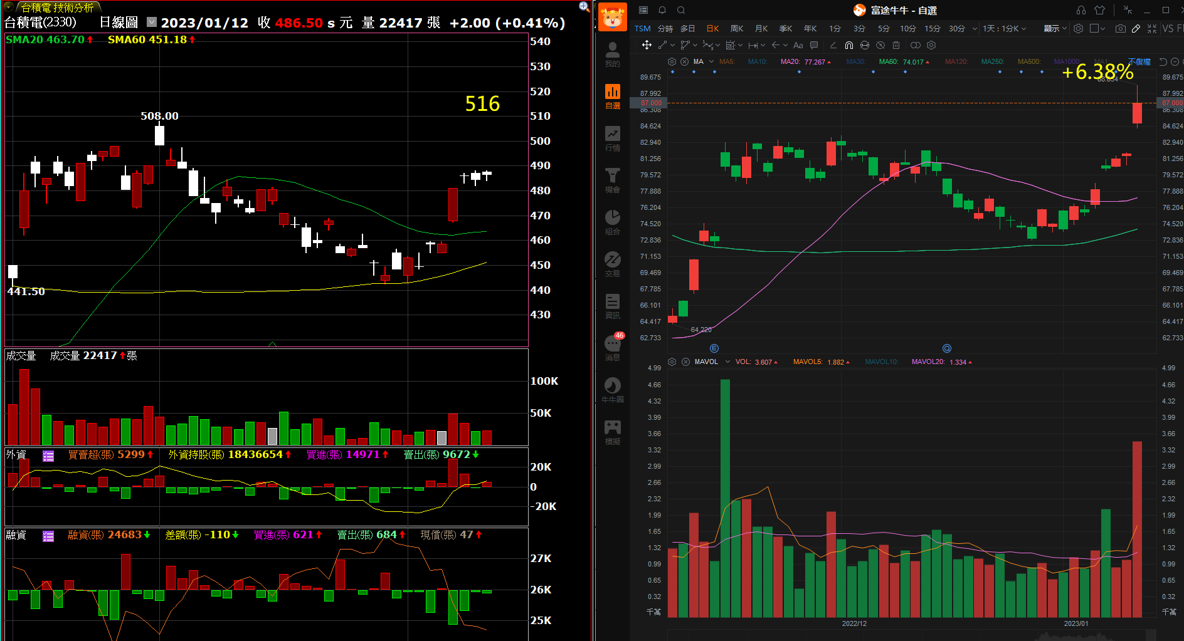The width and height of the screenshot is (1184, 641).
Task: Expand wave tool options arrow
Action: click(717, 45)
